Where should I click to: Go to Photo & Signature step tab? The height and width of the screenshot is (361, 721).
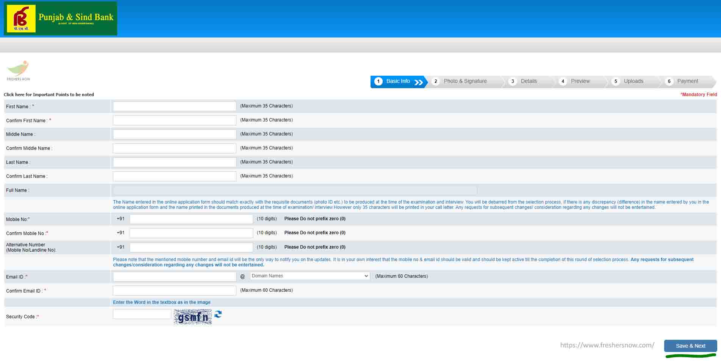tap(465, 81)
